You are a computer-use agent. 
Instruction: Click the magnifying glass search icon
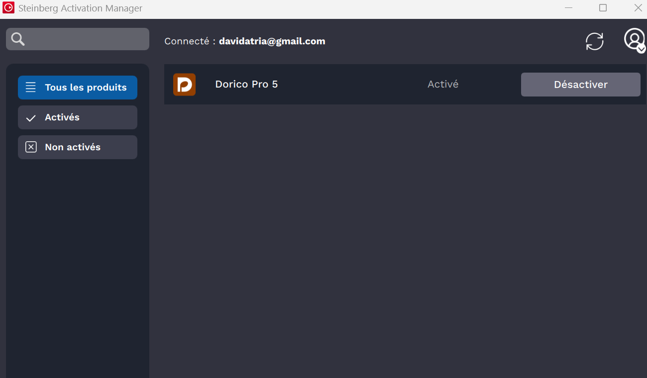pyautogui.click(x=18, y=39)
